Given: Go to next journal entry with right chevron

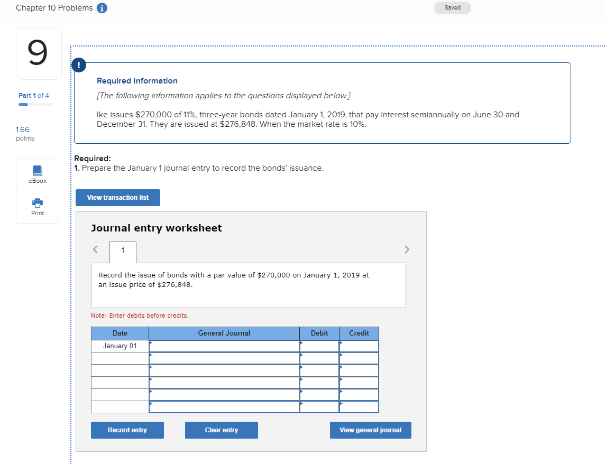Looking at the screenshot, I should pyautogui.click(x=407, y=249).
